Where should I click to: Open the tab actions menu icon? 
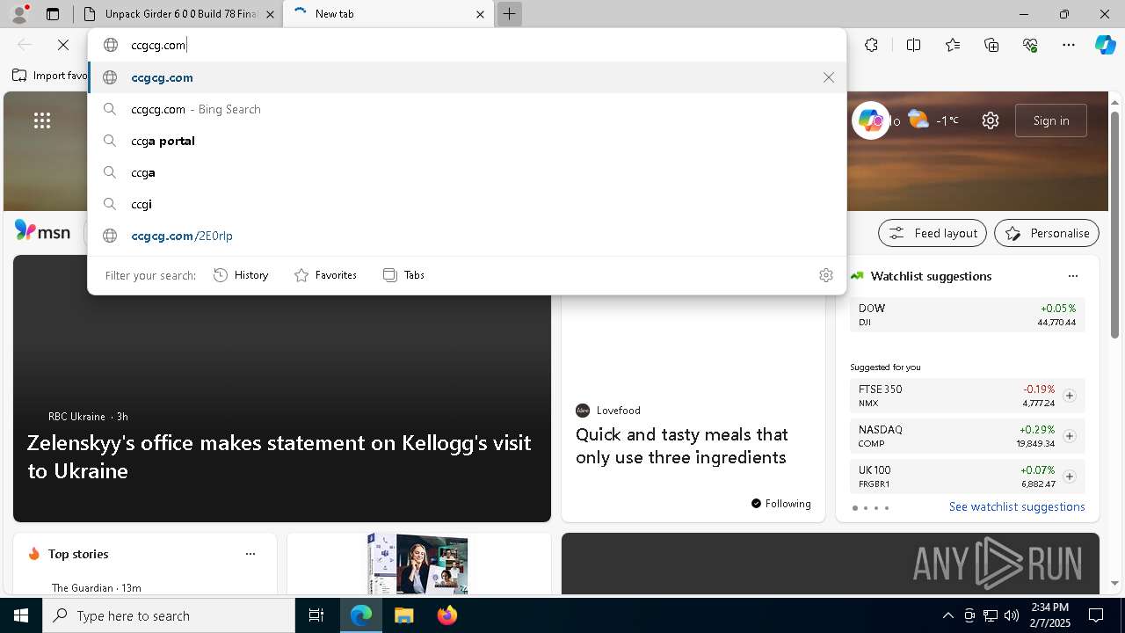click(x=53, y=14)
